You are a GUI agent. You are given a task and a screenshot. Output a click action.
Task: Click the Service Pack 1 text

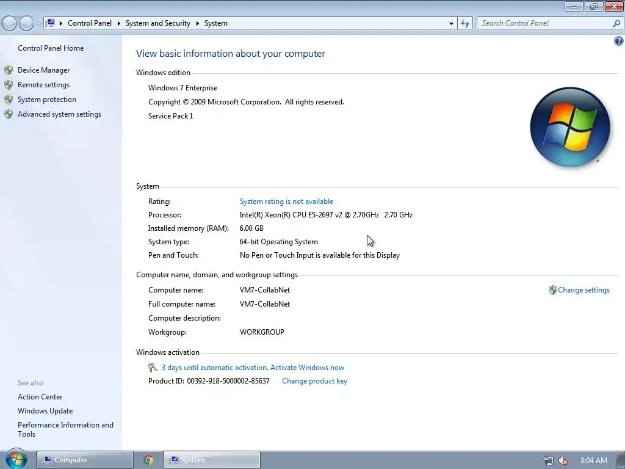coord(171,115)
